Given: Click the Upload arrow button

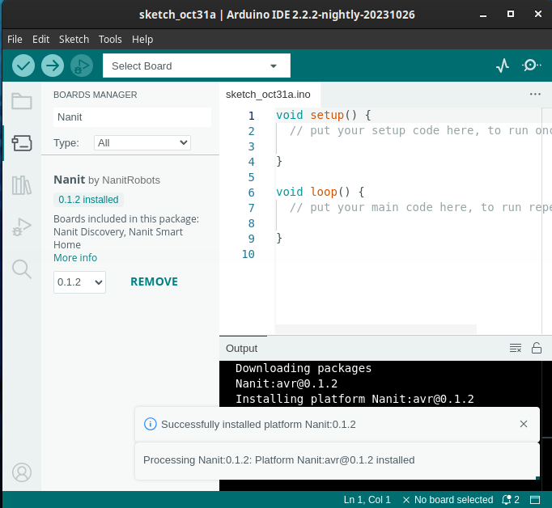Looking at the screenshot, I should click(53, 66).
